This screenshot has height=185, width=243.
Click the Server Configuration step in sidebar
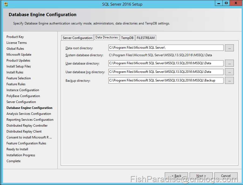21,102
